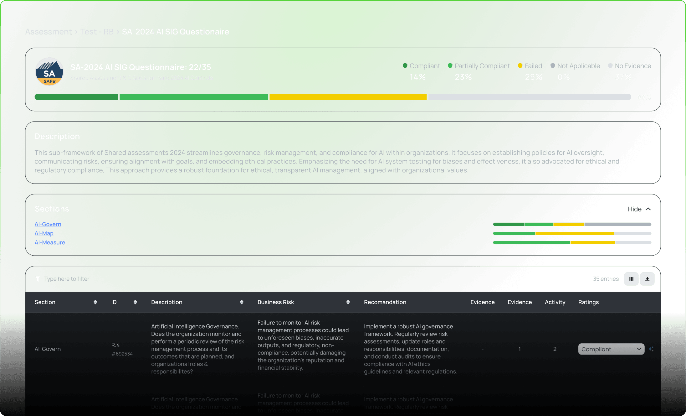The image size is (686, 416).
Task: Toggle the Partially Compliant legend item
Action: click(479, 66)
